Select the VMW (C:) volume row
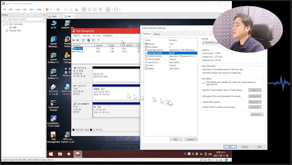The height and width of the screenshot is (165, 292). pyautogui.click(x=106, y=52)
